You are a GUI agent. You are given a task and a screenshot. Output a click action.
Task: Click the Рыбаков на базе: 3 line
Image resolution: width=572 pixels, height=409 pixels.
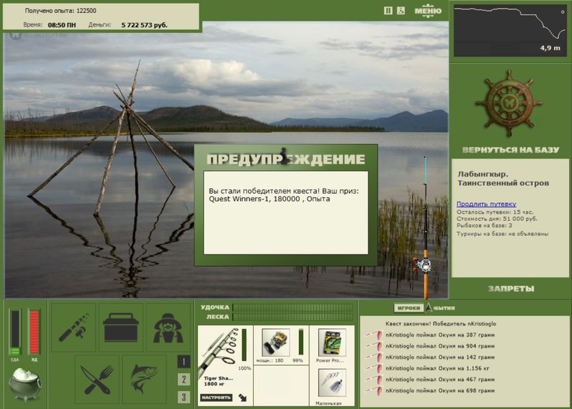[x=484, y=225]
